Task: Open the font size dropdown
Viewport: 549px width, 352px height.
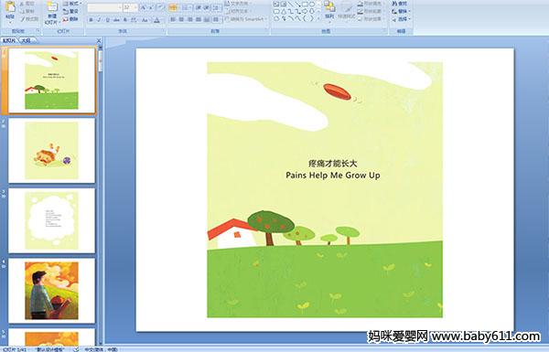Action: [135, 7]
